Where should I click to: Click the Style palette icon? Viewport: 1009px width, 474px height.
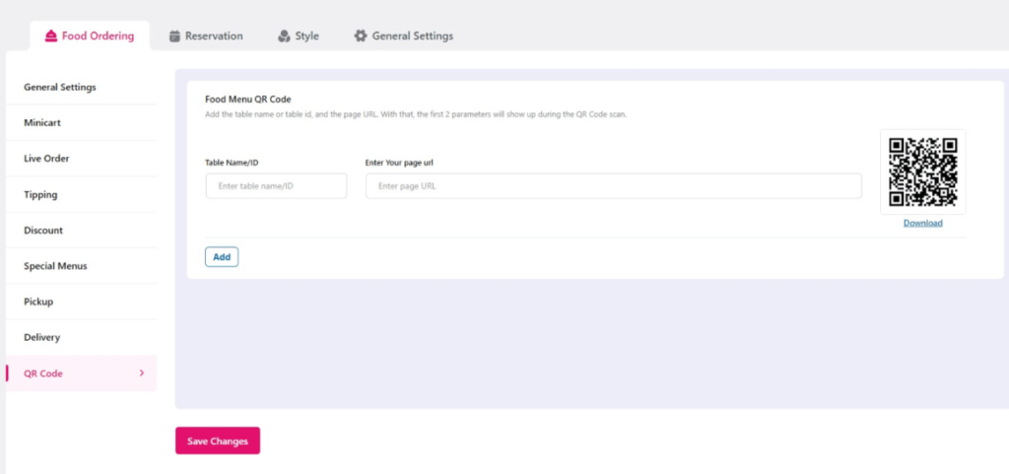[x=284, y=36]
